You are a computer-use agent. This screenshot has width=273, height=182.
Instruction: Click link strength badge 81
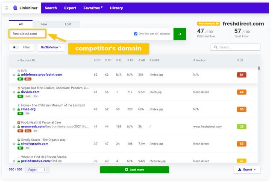click(241, 75)
